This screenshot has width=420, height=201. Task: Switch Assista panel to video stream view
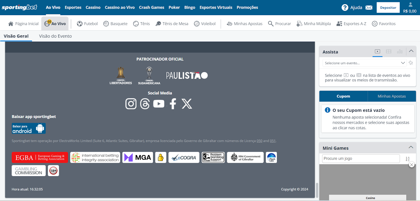[377, 52]
